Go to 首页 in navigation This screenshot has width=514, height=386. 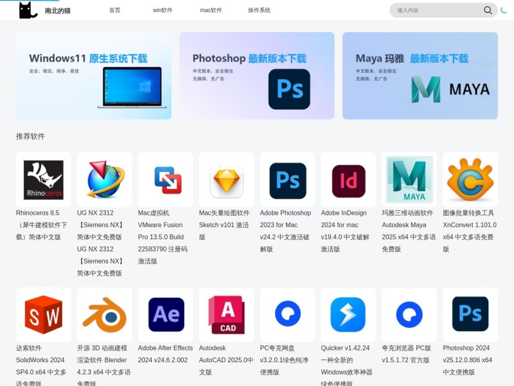click(x=115, y=10)
